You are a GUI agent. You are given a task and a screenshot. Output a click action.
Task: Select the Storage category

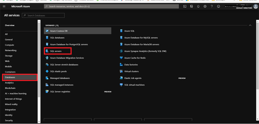pyautogui.click(x=9, y=56)
